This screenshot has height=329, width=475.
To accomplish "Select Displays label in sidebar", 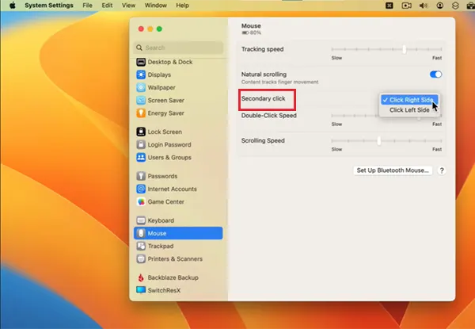I will [159, 75].
